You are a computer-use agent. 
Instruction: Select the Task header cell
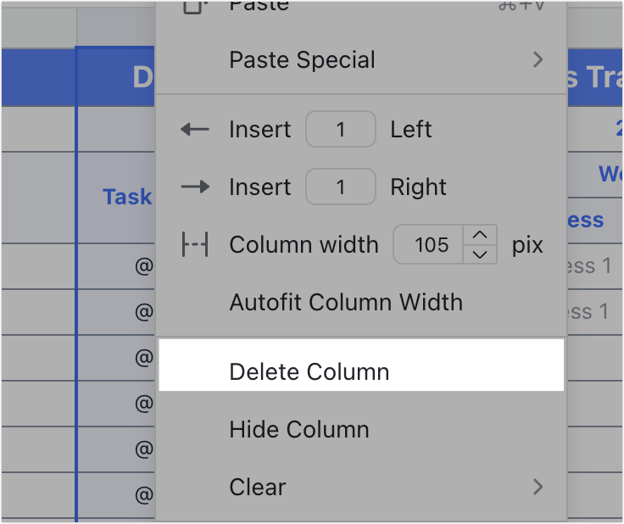click(116, 198)
